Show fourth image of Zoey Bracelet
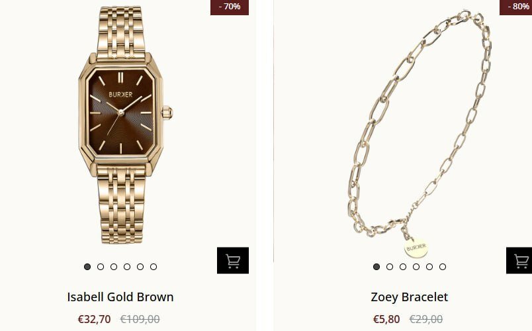Image resolution: width=532 pixels, height=331 pixels. point(416,267)
